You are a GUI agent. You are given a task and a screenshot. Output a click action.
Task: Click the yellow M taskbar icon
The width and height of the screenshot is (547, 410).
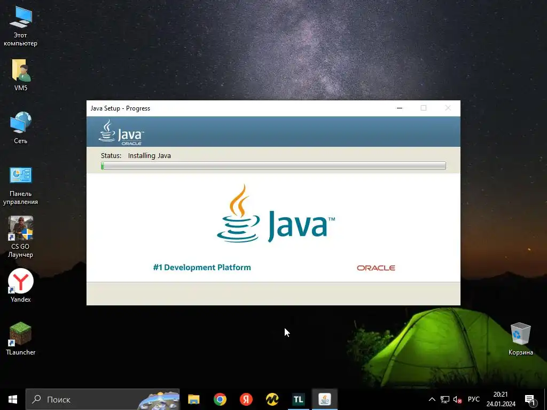tap(272, 399)
